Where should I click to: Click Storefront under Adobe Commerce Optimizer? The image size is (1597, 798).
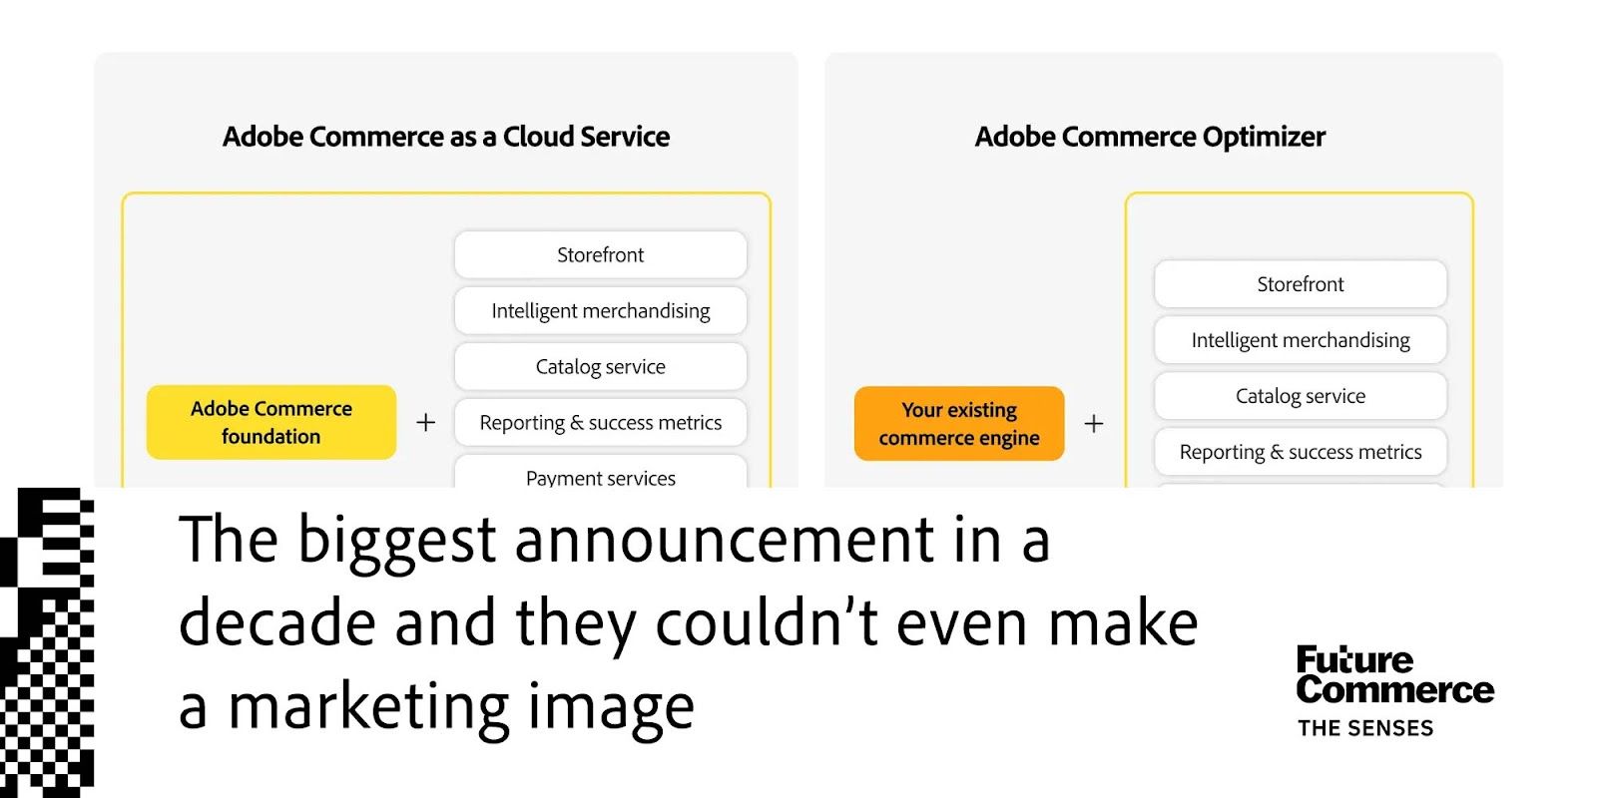[x=1301, y=284]
